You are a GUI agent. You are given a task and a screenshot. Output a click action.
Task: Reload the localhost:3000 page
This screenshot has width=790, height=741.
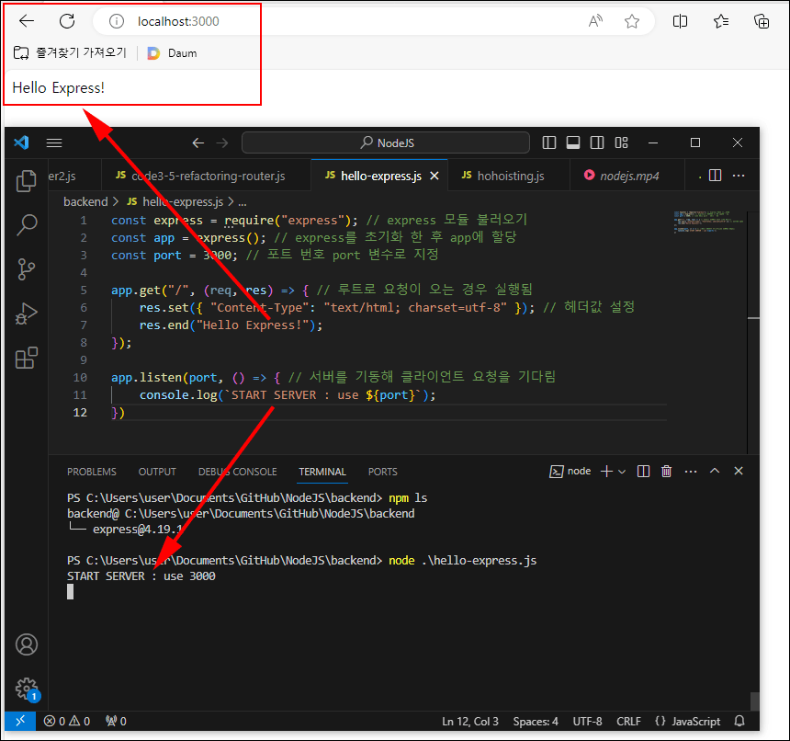(67, 21)
